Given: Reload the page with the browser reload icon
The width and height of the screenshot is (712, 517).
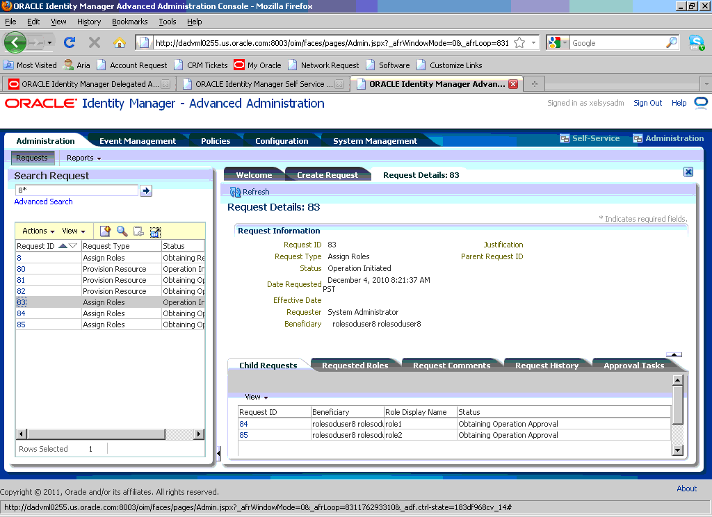Looking at the screenshot, I should [69, 42].
